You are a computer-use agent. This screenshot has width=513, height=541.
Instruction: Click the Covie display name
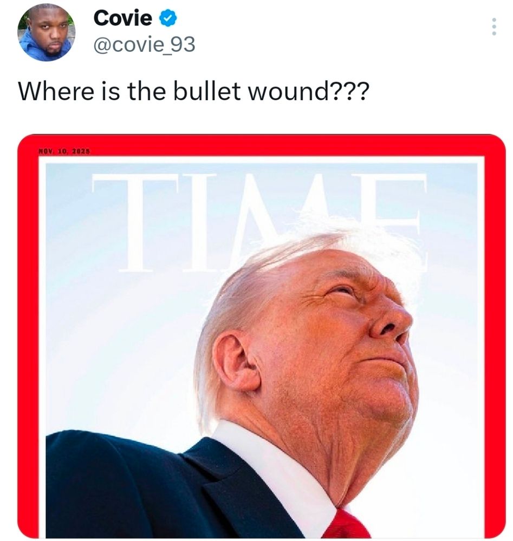tap(122, 18)
